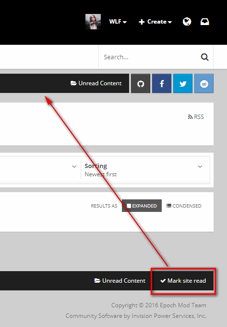This screenshot has width=227, height=327.
Task: Click in the Search input field
Action: click(150, 57)
